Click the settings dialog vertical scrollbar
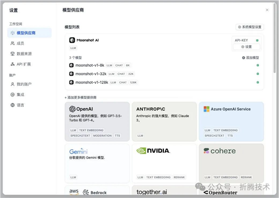279x198 pixels. pos(275,38)
